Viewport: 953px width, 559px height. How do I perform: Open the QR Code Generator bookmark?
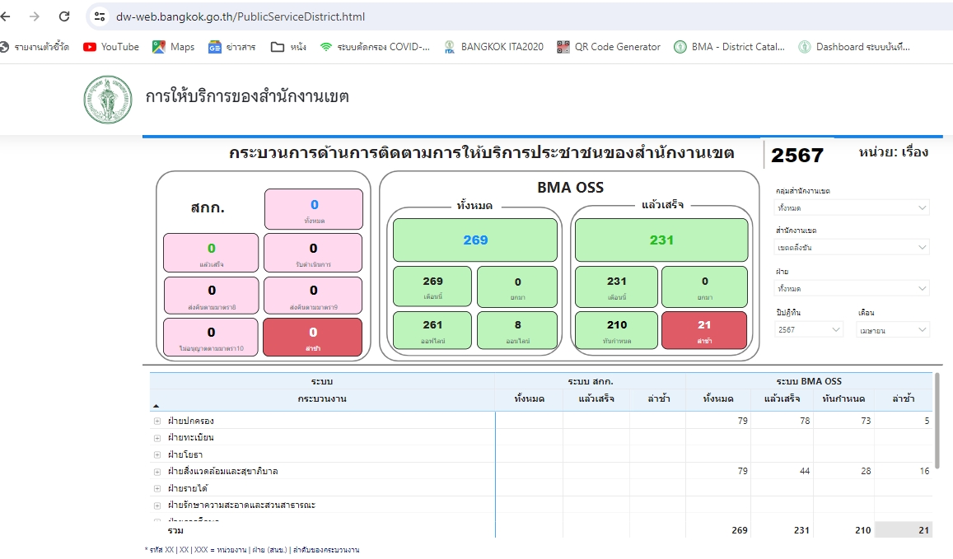click(x=609, y=47)
